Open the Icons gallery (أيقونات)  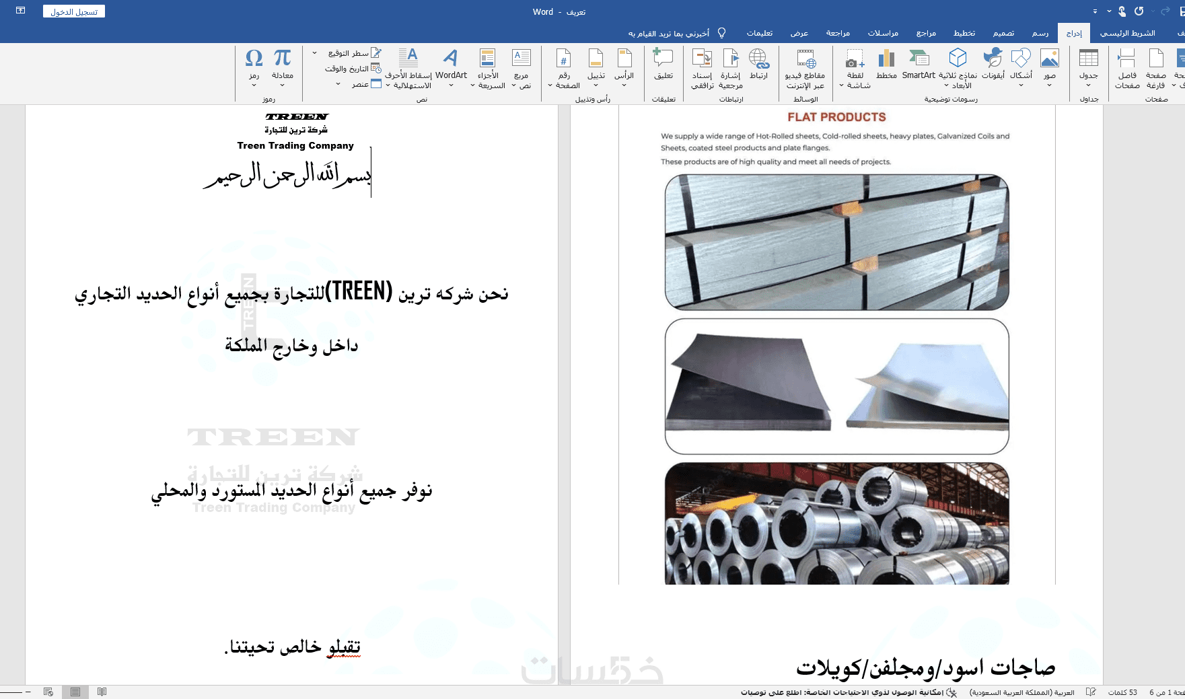click(993, 65)
